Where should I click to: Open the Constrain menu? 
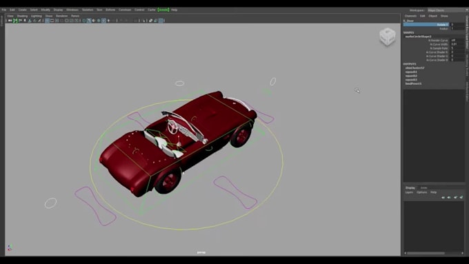coord(125,10)
